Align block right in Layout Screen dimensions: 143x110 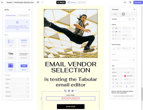(x=119, y=32)
